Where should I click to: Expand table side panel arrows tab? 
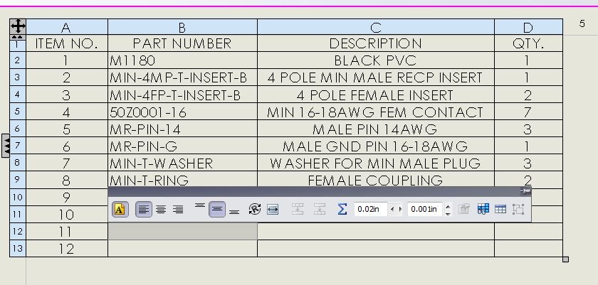click(6, 146)
